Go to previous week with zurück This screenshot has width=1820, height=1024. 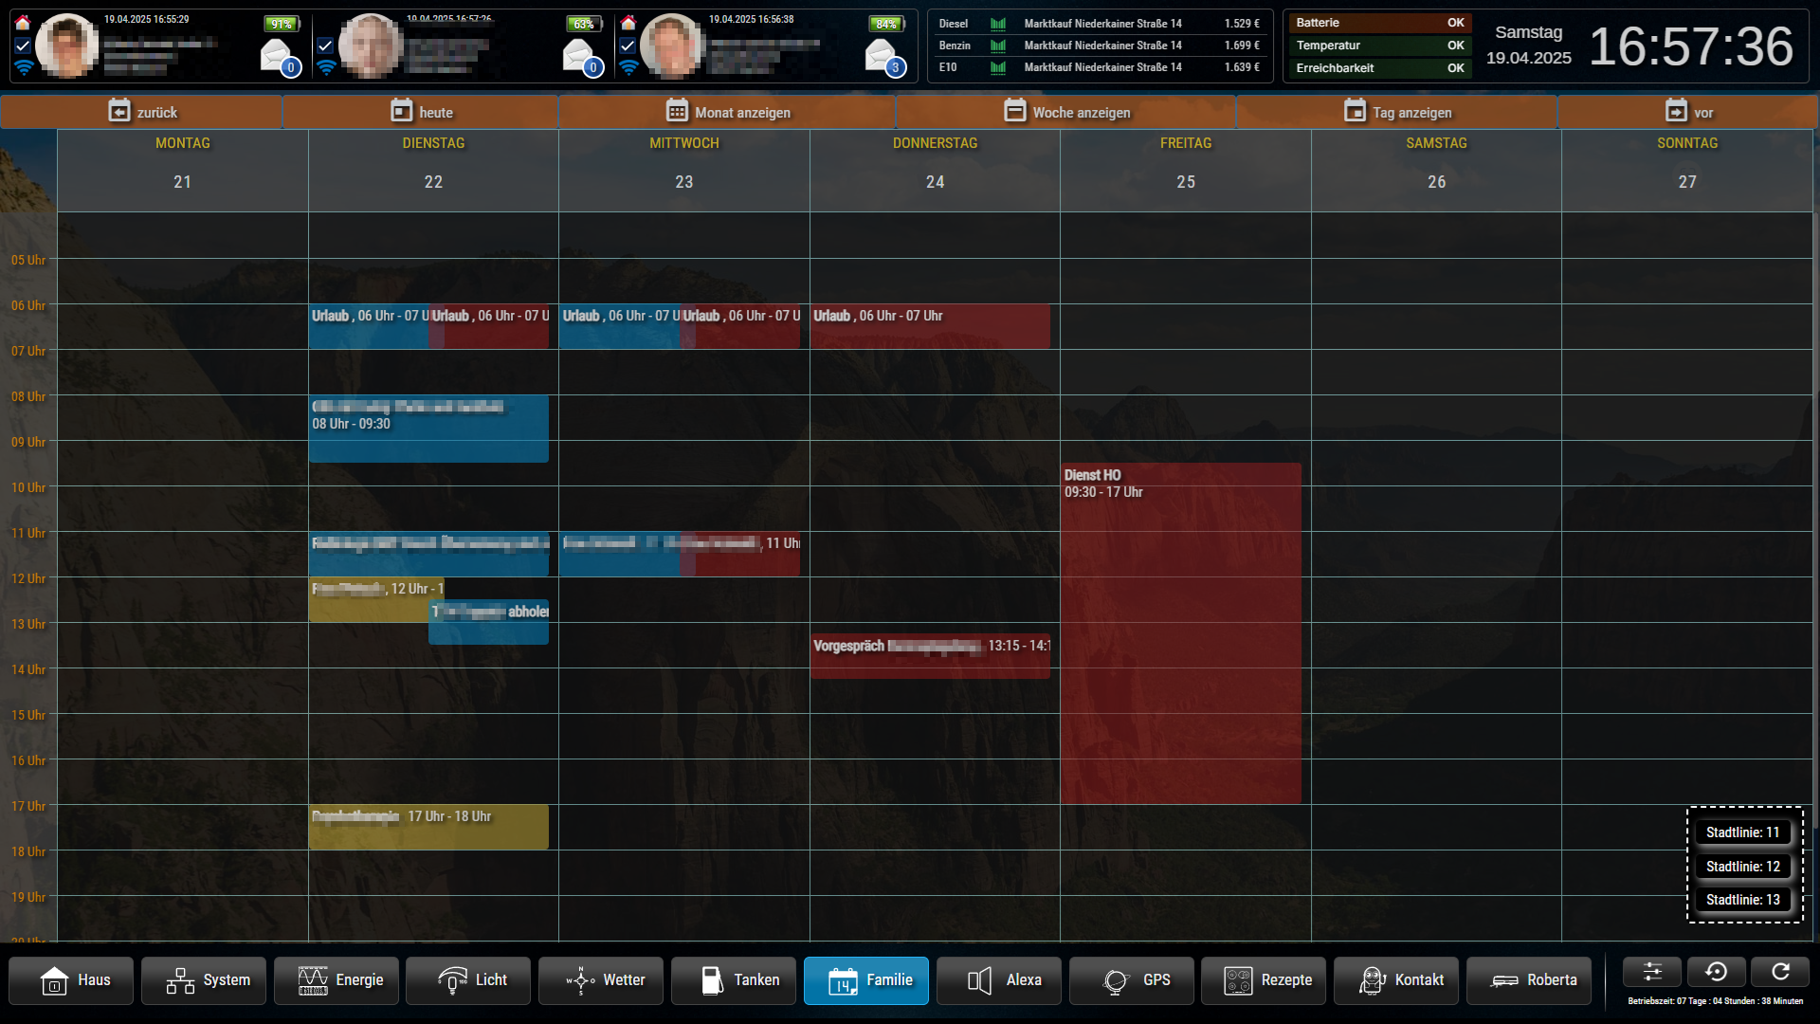tap(142, 112)
